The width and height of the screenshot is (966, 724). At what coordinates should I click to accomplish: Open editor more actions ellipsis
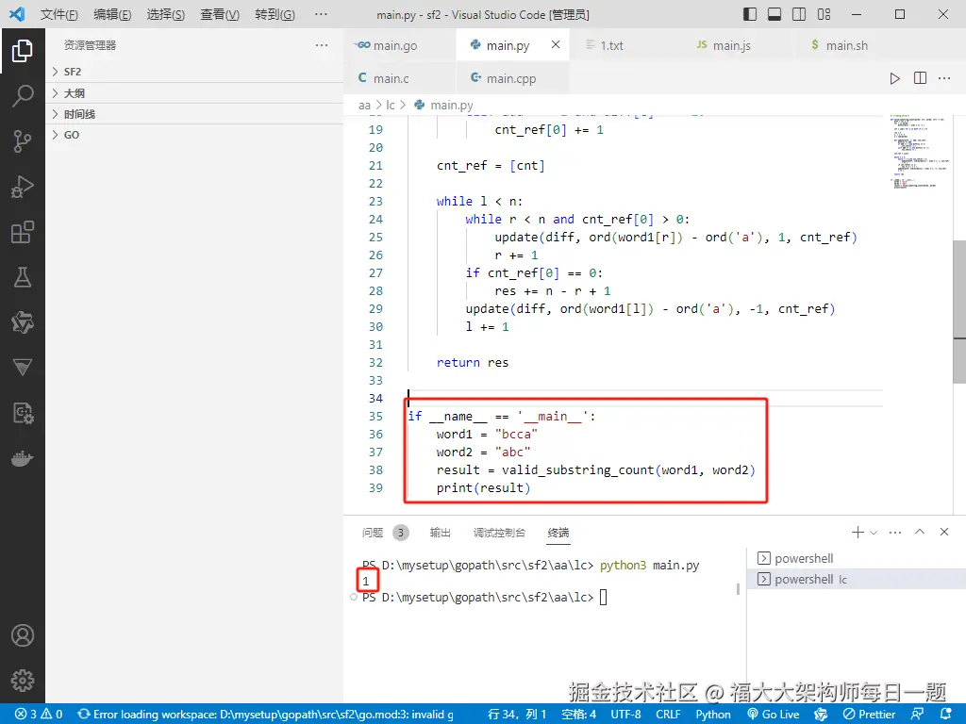[944, 78]
